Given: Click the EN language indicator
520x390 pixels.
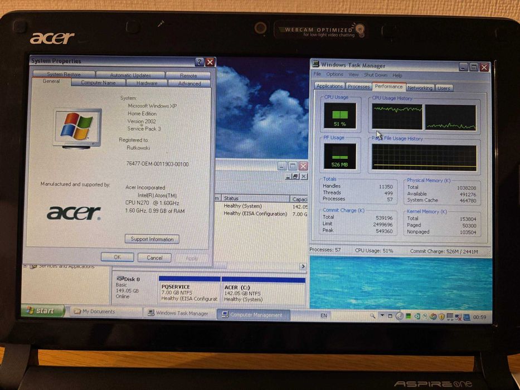Looking at the screenshot, I should coord(324,315).
